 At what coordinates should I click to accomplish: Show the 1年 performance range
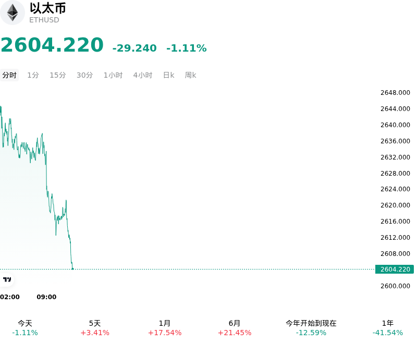click(x=388, y=328)
